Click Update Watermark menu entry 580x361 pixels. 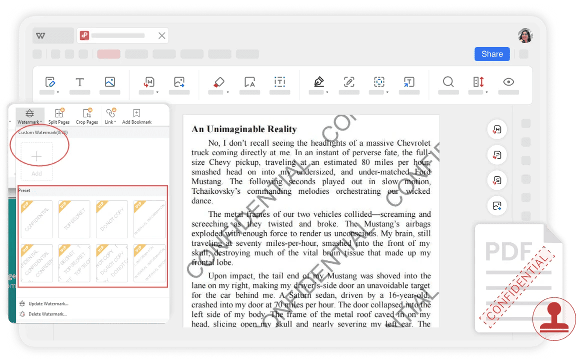click(x=44, y=303)
